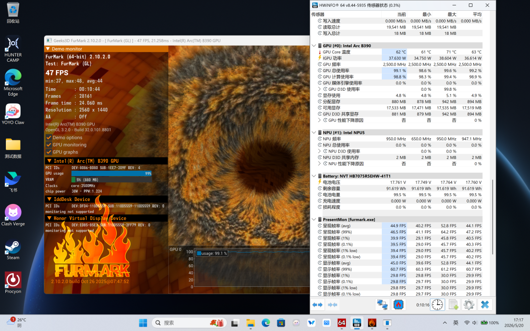Collapse GPU [#0]: Intel Arc B390 group

click(314, 46)
